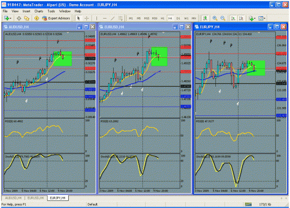Click the RSI(8) label in EURUSD chart
The image size is (290, 208).
[110, 121]
